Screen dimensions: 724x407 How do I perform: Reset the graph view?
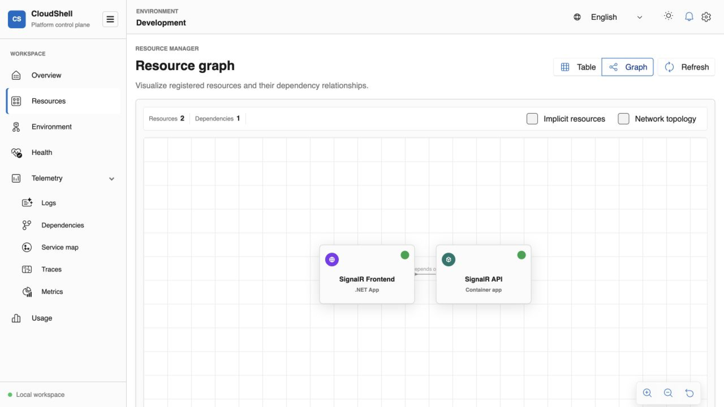coord(689,393)
